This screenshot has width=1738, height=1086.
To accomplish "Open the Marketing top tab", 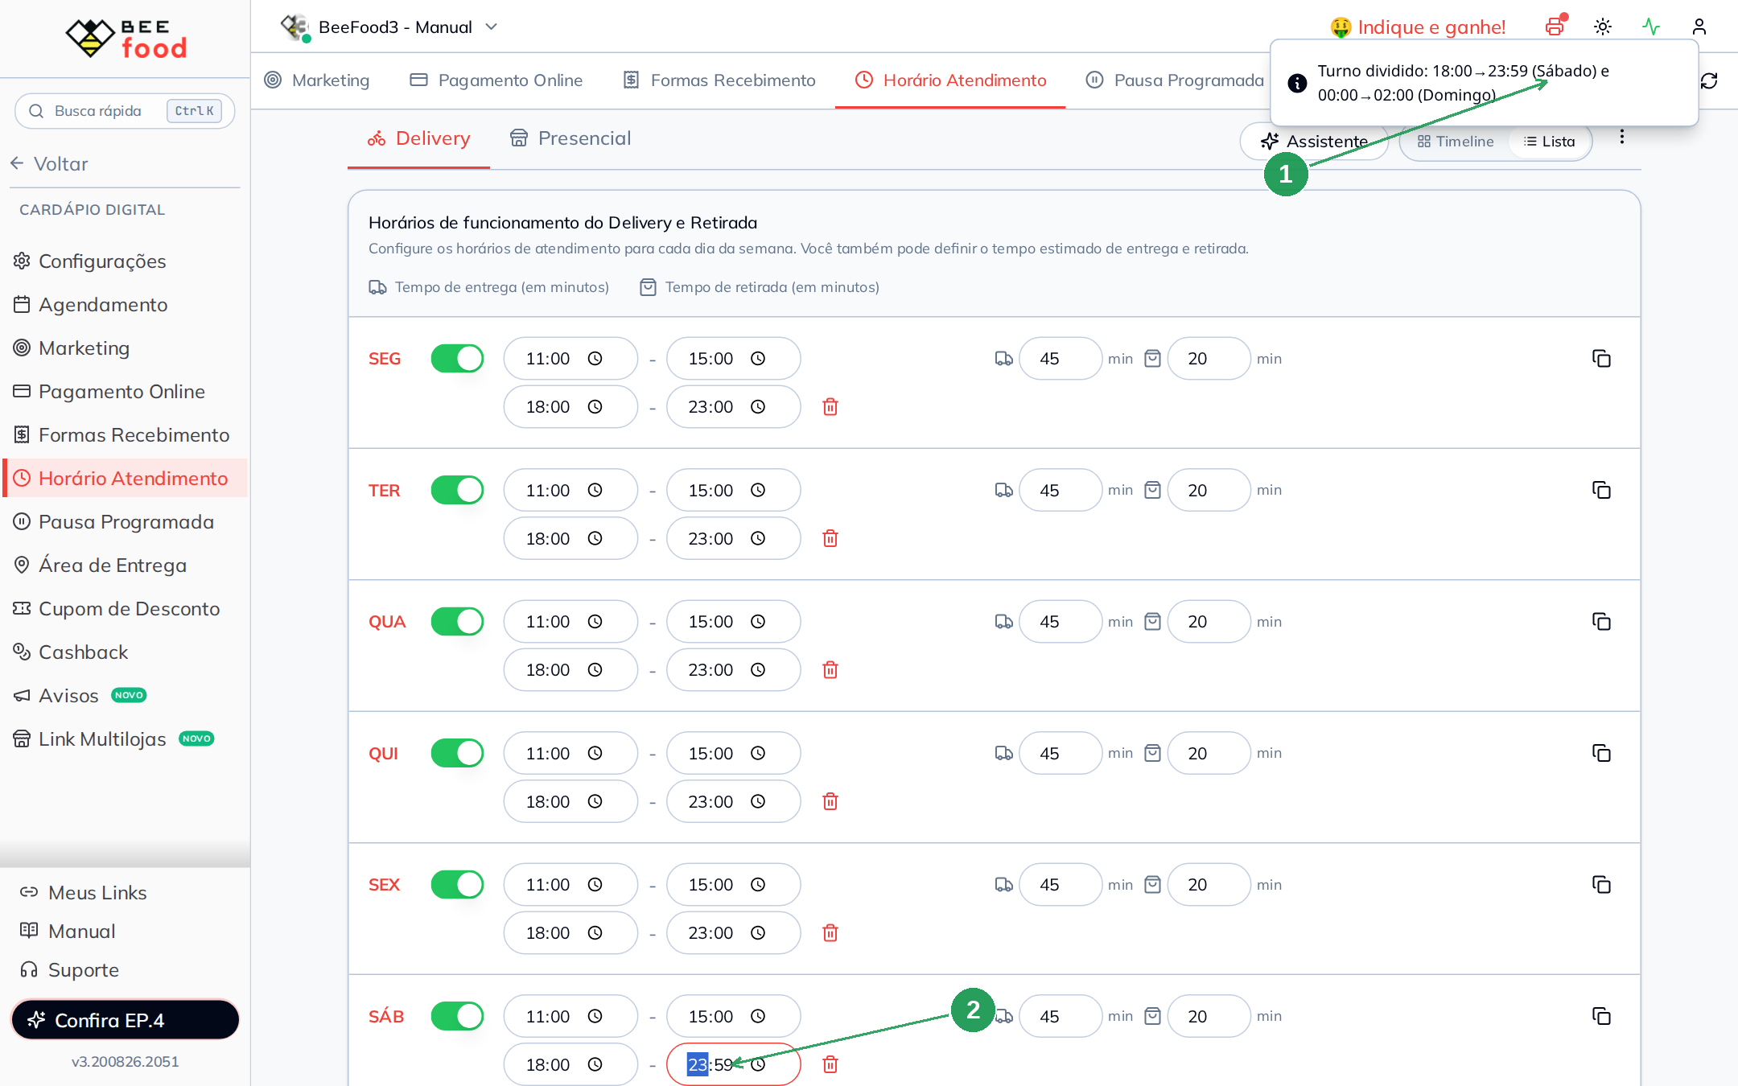I will (x=317, y=80).
